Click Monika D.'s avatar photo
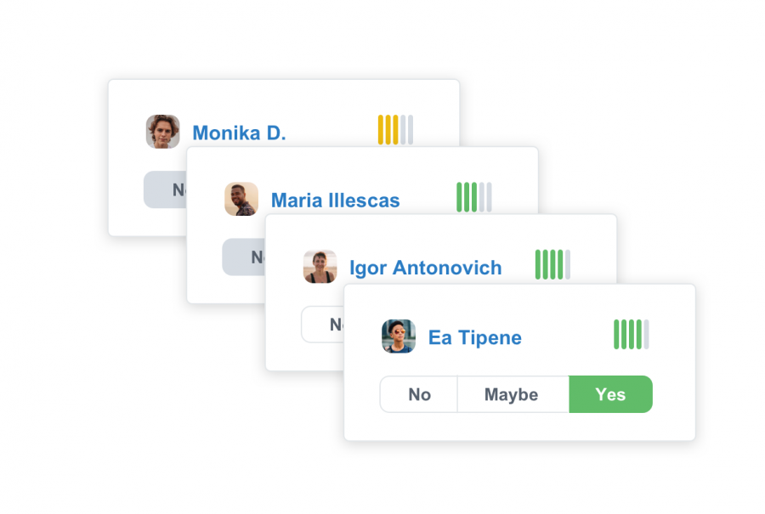The width and height of the screenshot is (765, 514). (162, 132)
